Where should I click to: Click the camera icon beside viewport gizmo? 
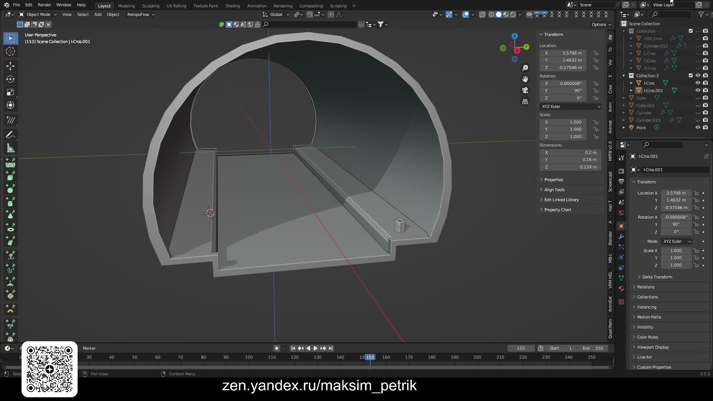(525, 90)
